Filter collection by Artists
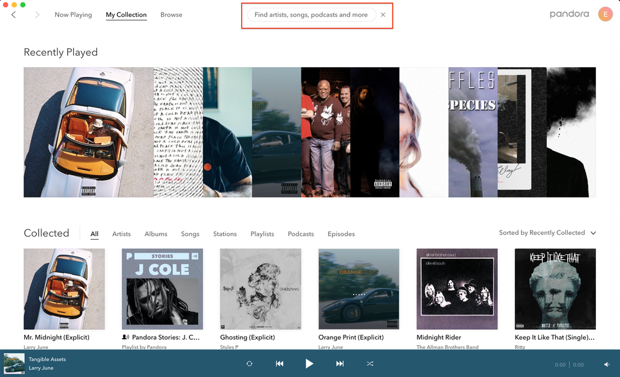Screen dimensions: 620x377 coord(121,234)
